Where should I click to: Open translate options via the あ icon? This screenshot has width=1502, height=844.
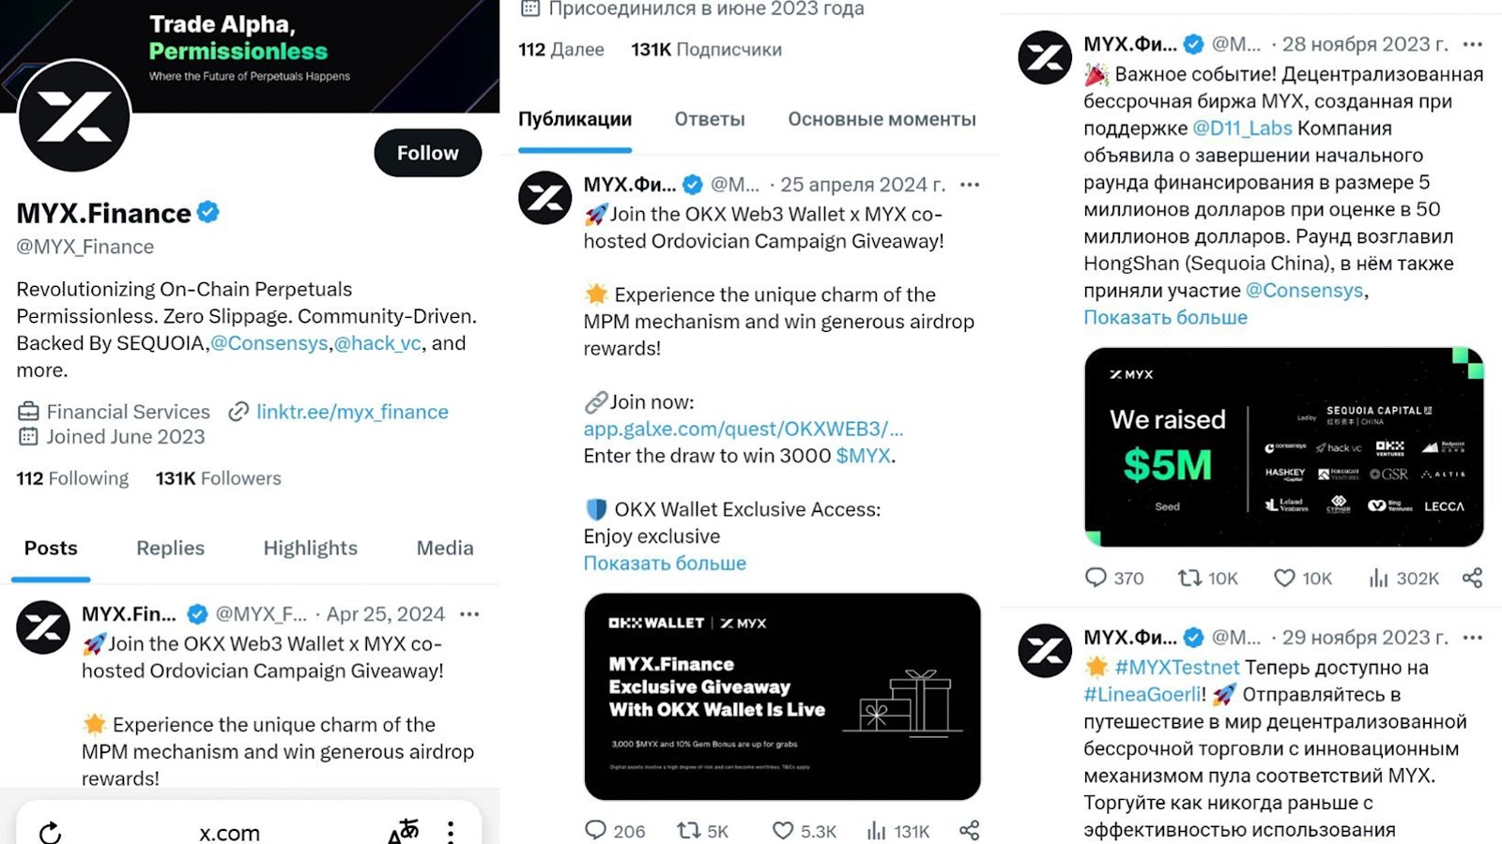pos(404,828)
